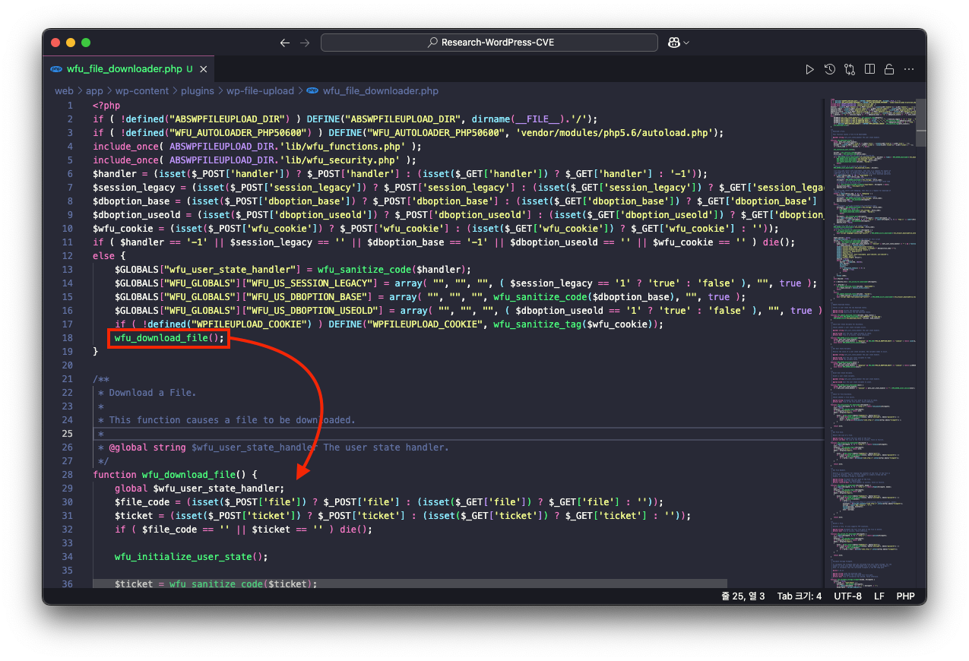969x661 pixels.
Task: Click line number 25 in the gutter
Action: [x=68, y=434]
